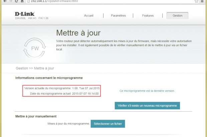
Task: Expand the Features menu
Action: click(148, 16)
